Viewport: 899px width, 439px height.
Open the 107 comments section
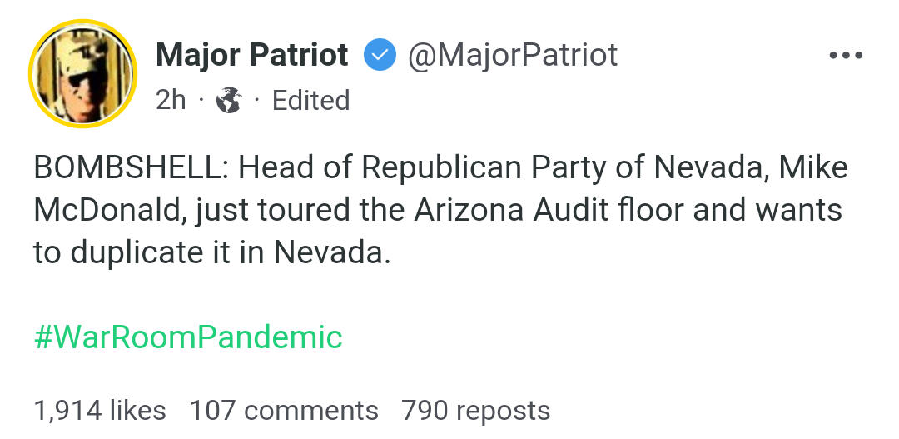284,411
